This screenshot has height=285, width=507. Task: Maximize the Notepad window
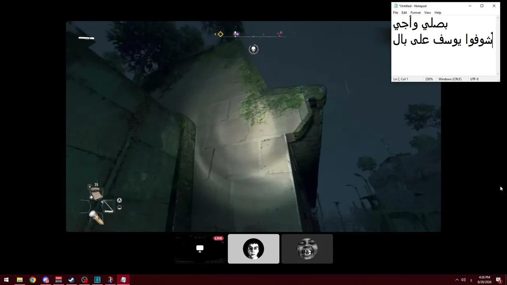click(482, 6)
